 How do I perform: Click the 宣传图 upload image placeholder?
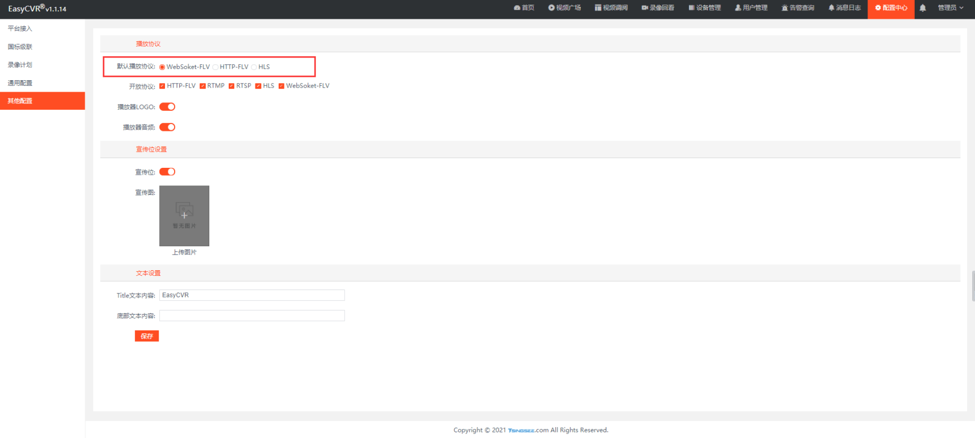click(184, 216)
